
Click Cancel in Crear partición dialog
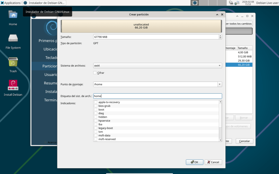coord(213,162)
